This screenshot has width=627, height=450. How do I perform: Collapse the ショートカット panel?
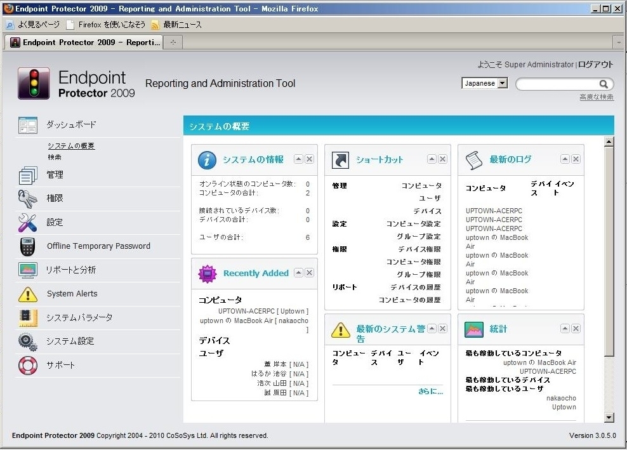[432, 159]
